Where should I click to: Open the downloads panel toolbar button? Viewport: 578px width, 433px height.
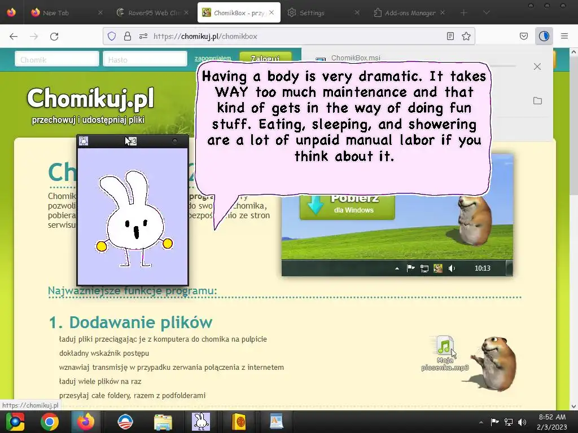[544, 36]
